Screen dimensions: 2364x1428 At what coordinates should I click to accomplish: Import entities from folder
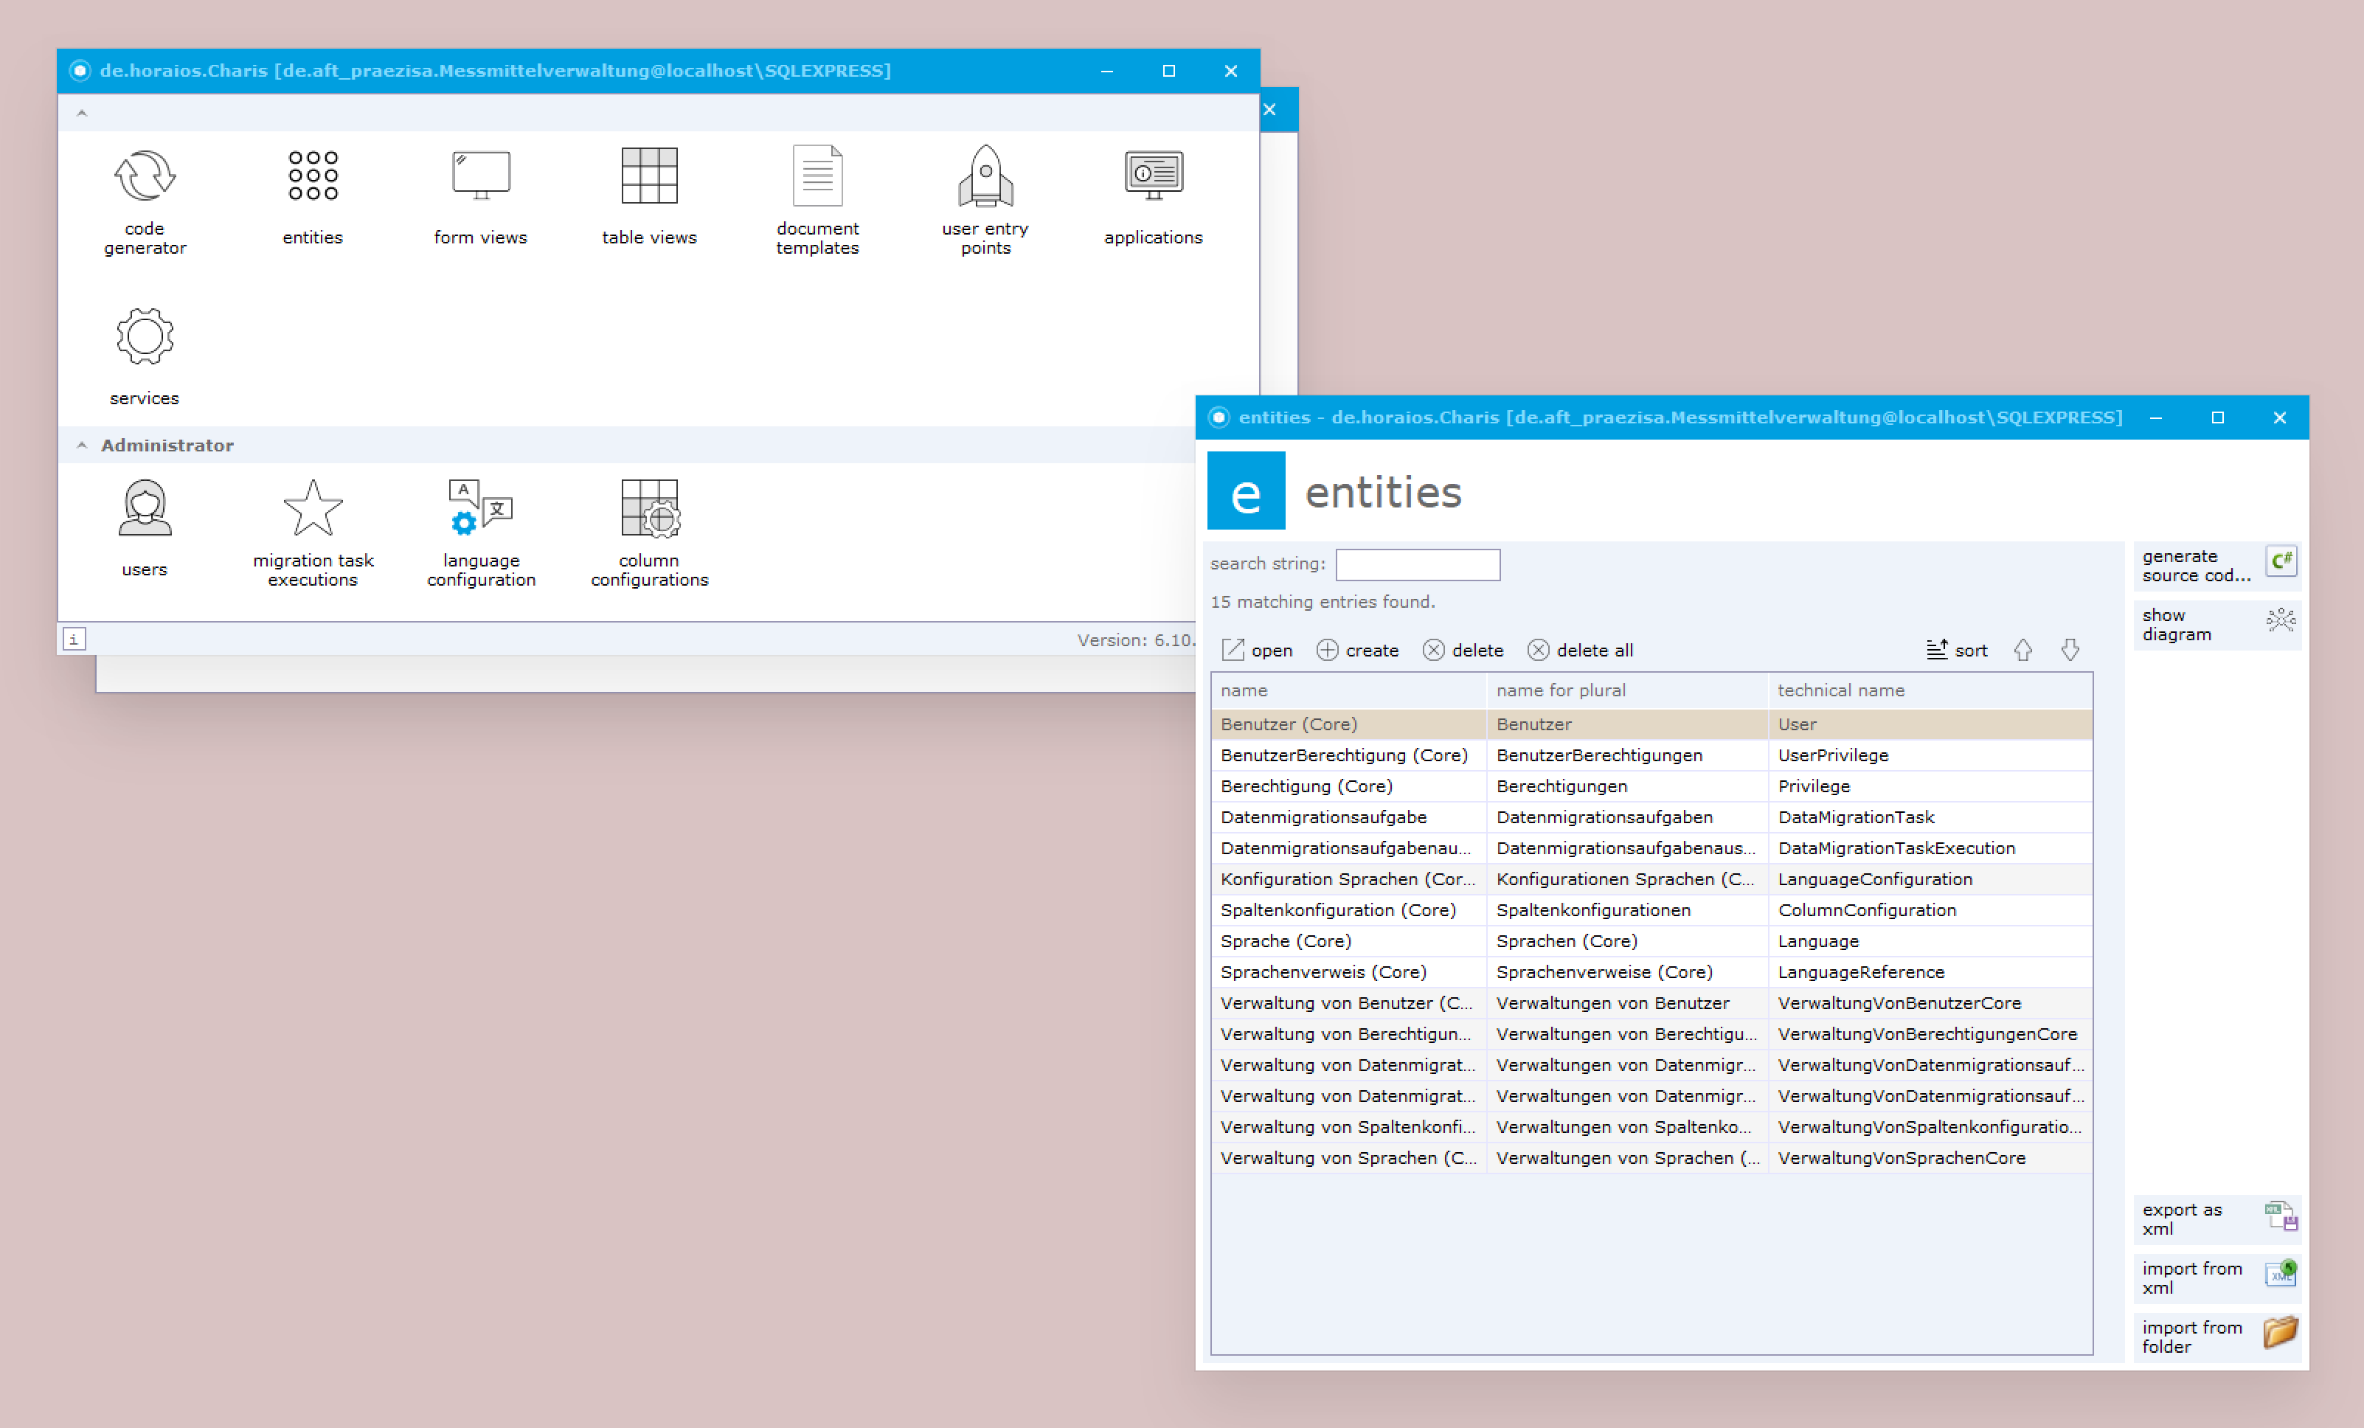(x=2217, y=1337)
